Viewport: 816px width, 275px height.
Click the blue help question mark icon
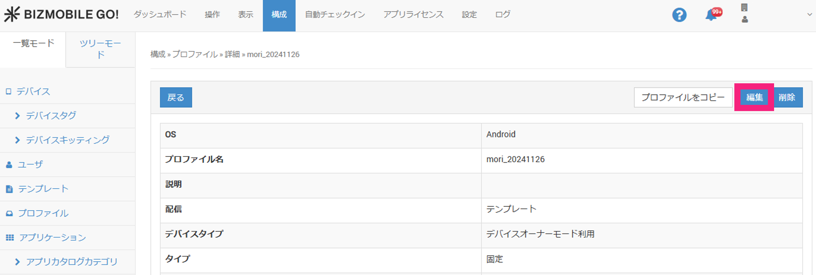(x=679, y=15)
